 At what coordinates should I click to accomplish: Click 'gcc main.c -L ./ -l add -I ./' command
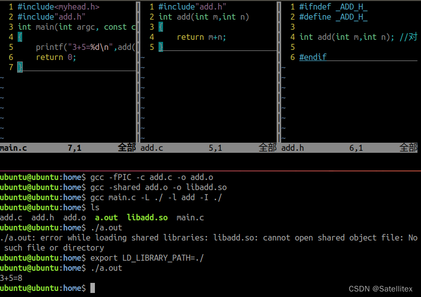[156, 198]
